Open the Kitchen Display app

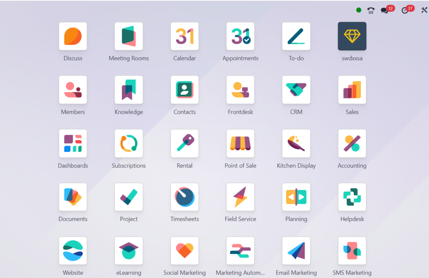[x=296, y=144]
